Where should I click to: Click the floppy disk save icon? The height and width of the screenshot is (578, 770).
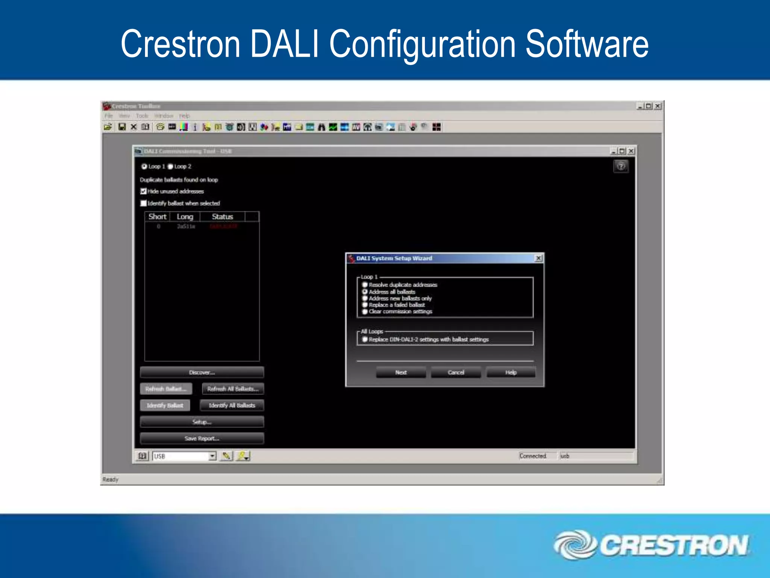[x=122, y=127]
